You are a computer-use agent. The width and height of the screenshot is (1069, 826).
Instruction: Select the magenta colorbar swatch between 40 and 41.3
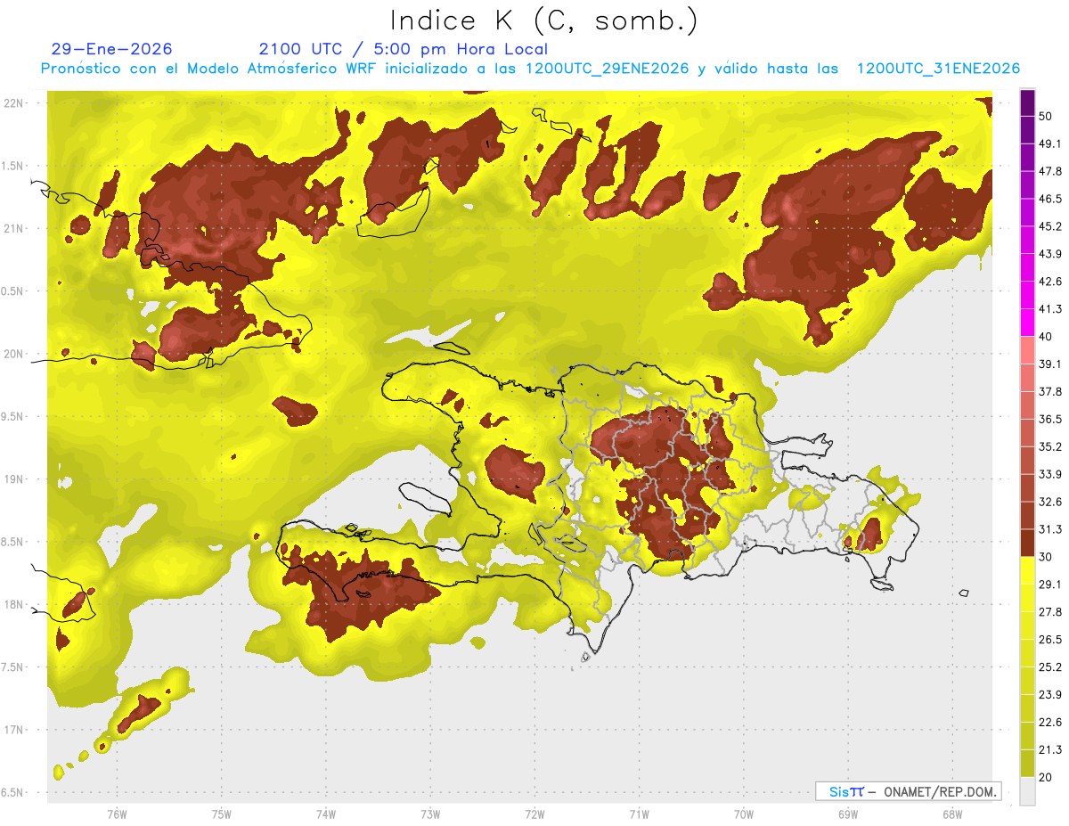1027,323
